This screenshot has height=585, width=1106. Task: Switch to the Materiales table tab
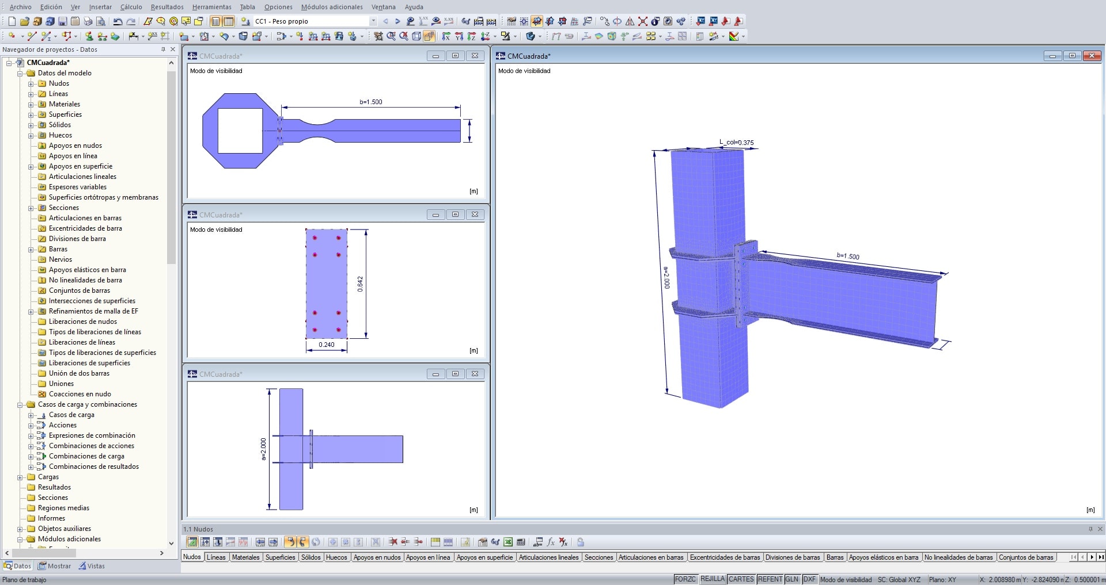245,557
